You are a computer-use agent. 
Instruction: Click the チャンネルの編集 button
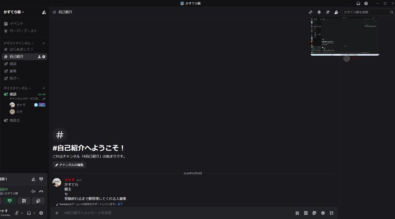click(69, 165)
